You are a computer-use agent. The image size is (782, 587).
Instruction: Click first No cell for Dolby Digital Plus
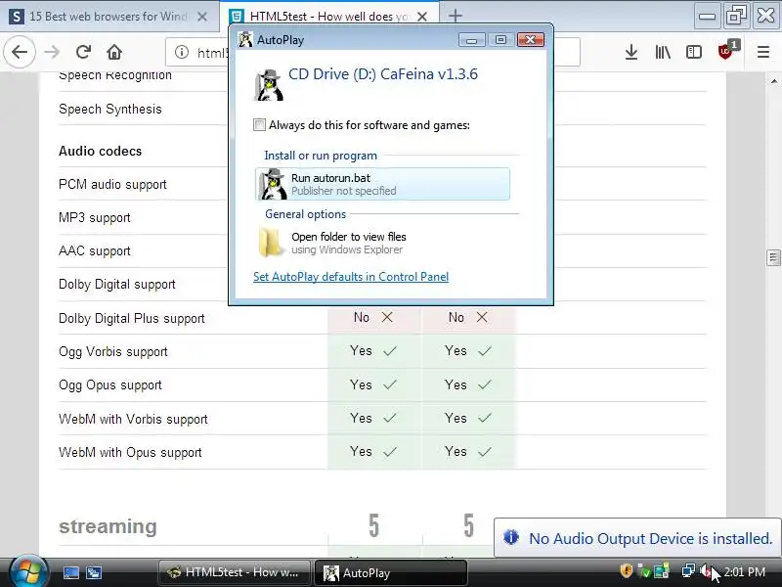coord(374,317)
